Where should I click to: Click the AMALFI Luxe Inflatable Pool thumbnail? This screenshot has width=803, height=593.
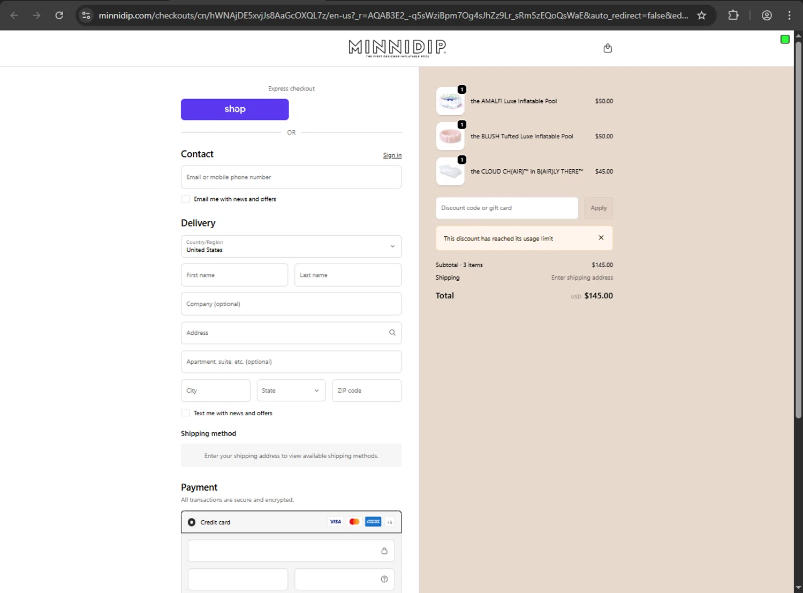450,101
